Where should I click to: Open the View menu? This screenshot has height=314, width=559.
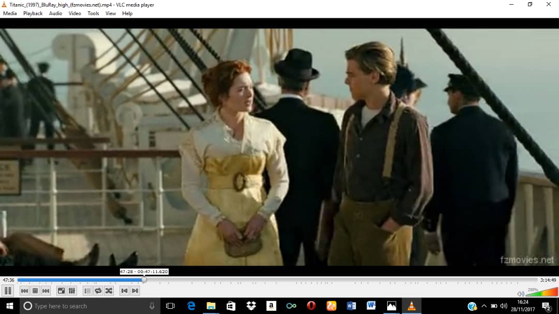click(x=111, y=13)
